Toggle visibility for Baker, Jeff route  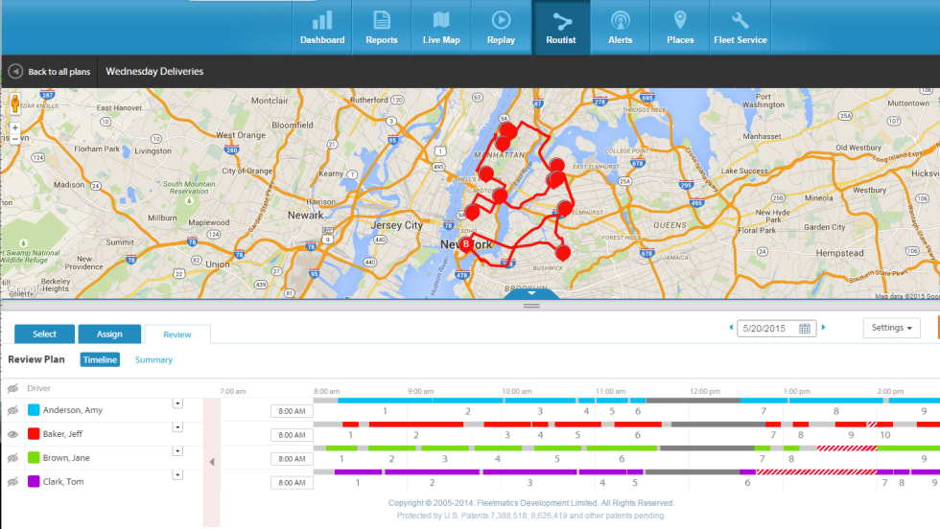(13, 434)
